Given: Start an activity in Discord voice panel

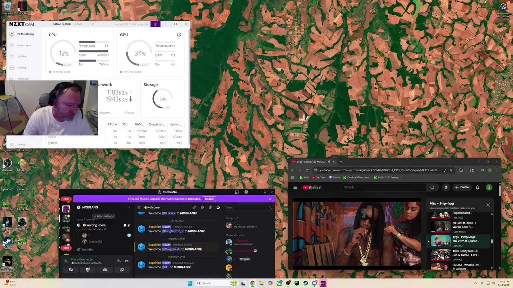Looking at the screenshot, I should (x=105, y=270).
